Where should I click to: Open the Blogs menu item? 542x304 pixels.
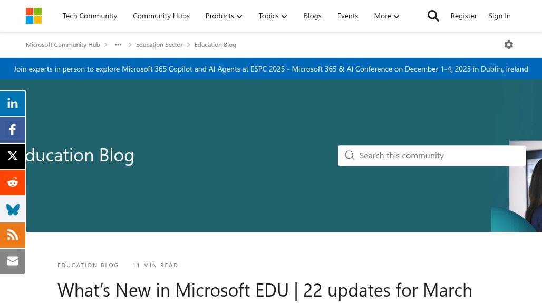tap(312, 16)
